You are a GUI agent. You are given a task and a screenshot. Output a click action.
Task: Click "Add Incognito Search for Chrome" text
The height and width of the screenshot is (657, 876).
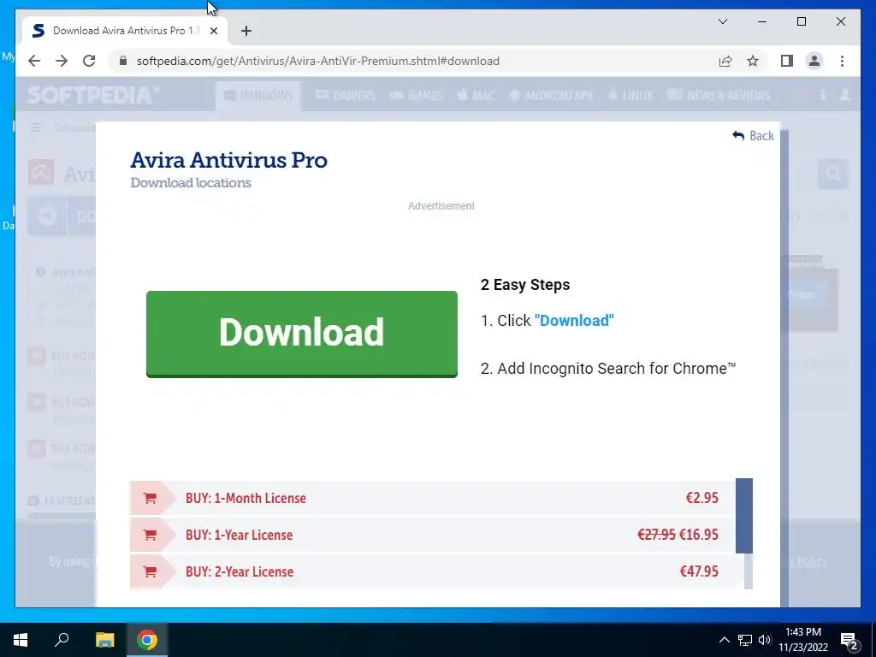pyautogui.click(x=616, y=369)
